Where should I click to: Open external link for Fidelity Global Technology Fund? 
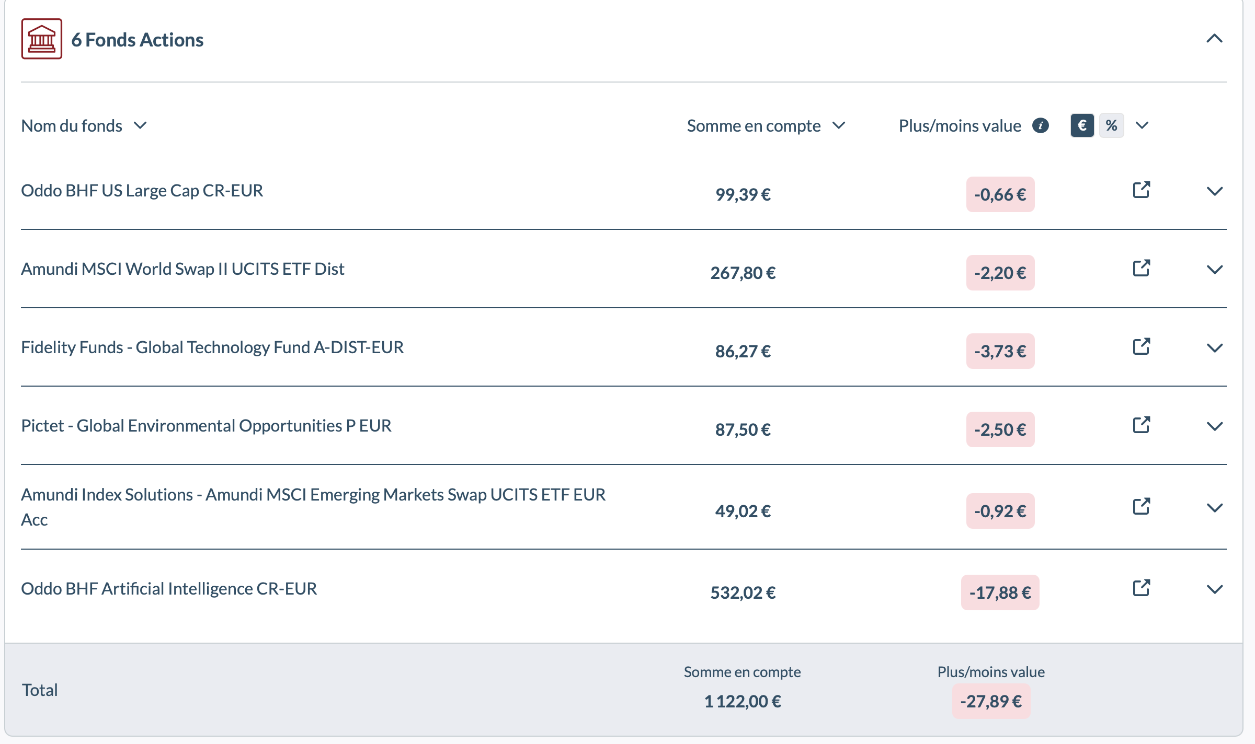[x=1141, y=347]
